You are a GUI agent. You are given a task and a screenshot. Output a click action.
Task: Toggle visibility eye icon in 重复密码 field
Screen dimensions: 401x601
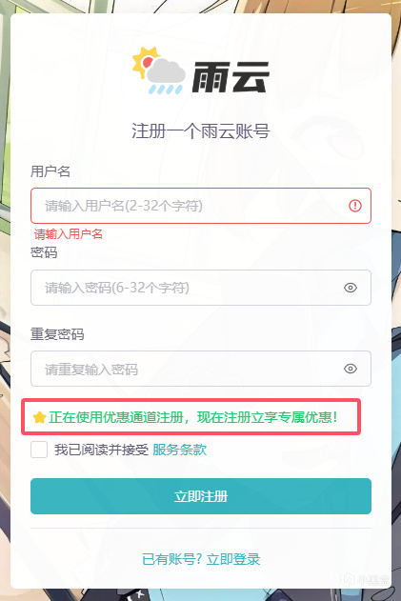pos(351,369)
